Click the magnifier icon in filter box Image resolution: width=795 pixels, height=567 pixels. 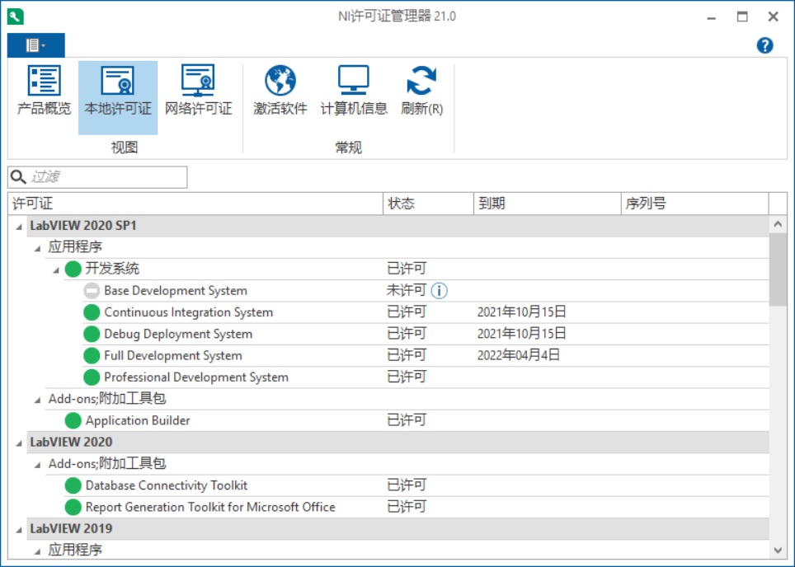pos(18,177)
